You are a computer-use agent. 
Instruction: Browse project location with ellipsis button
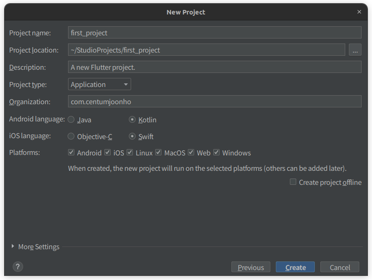[x=355, y=50]
